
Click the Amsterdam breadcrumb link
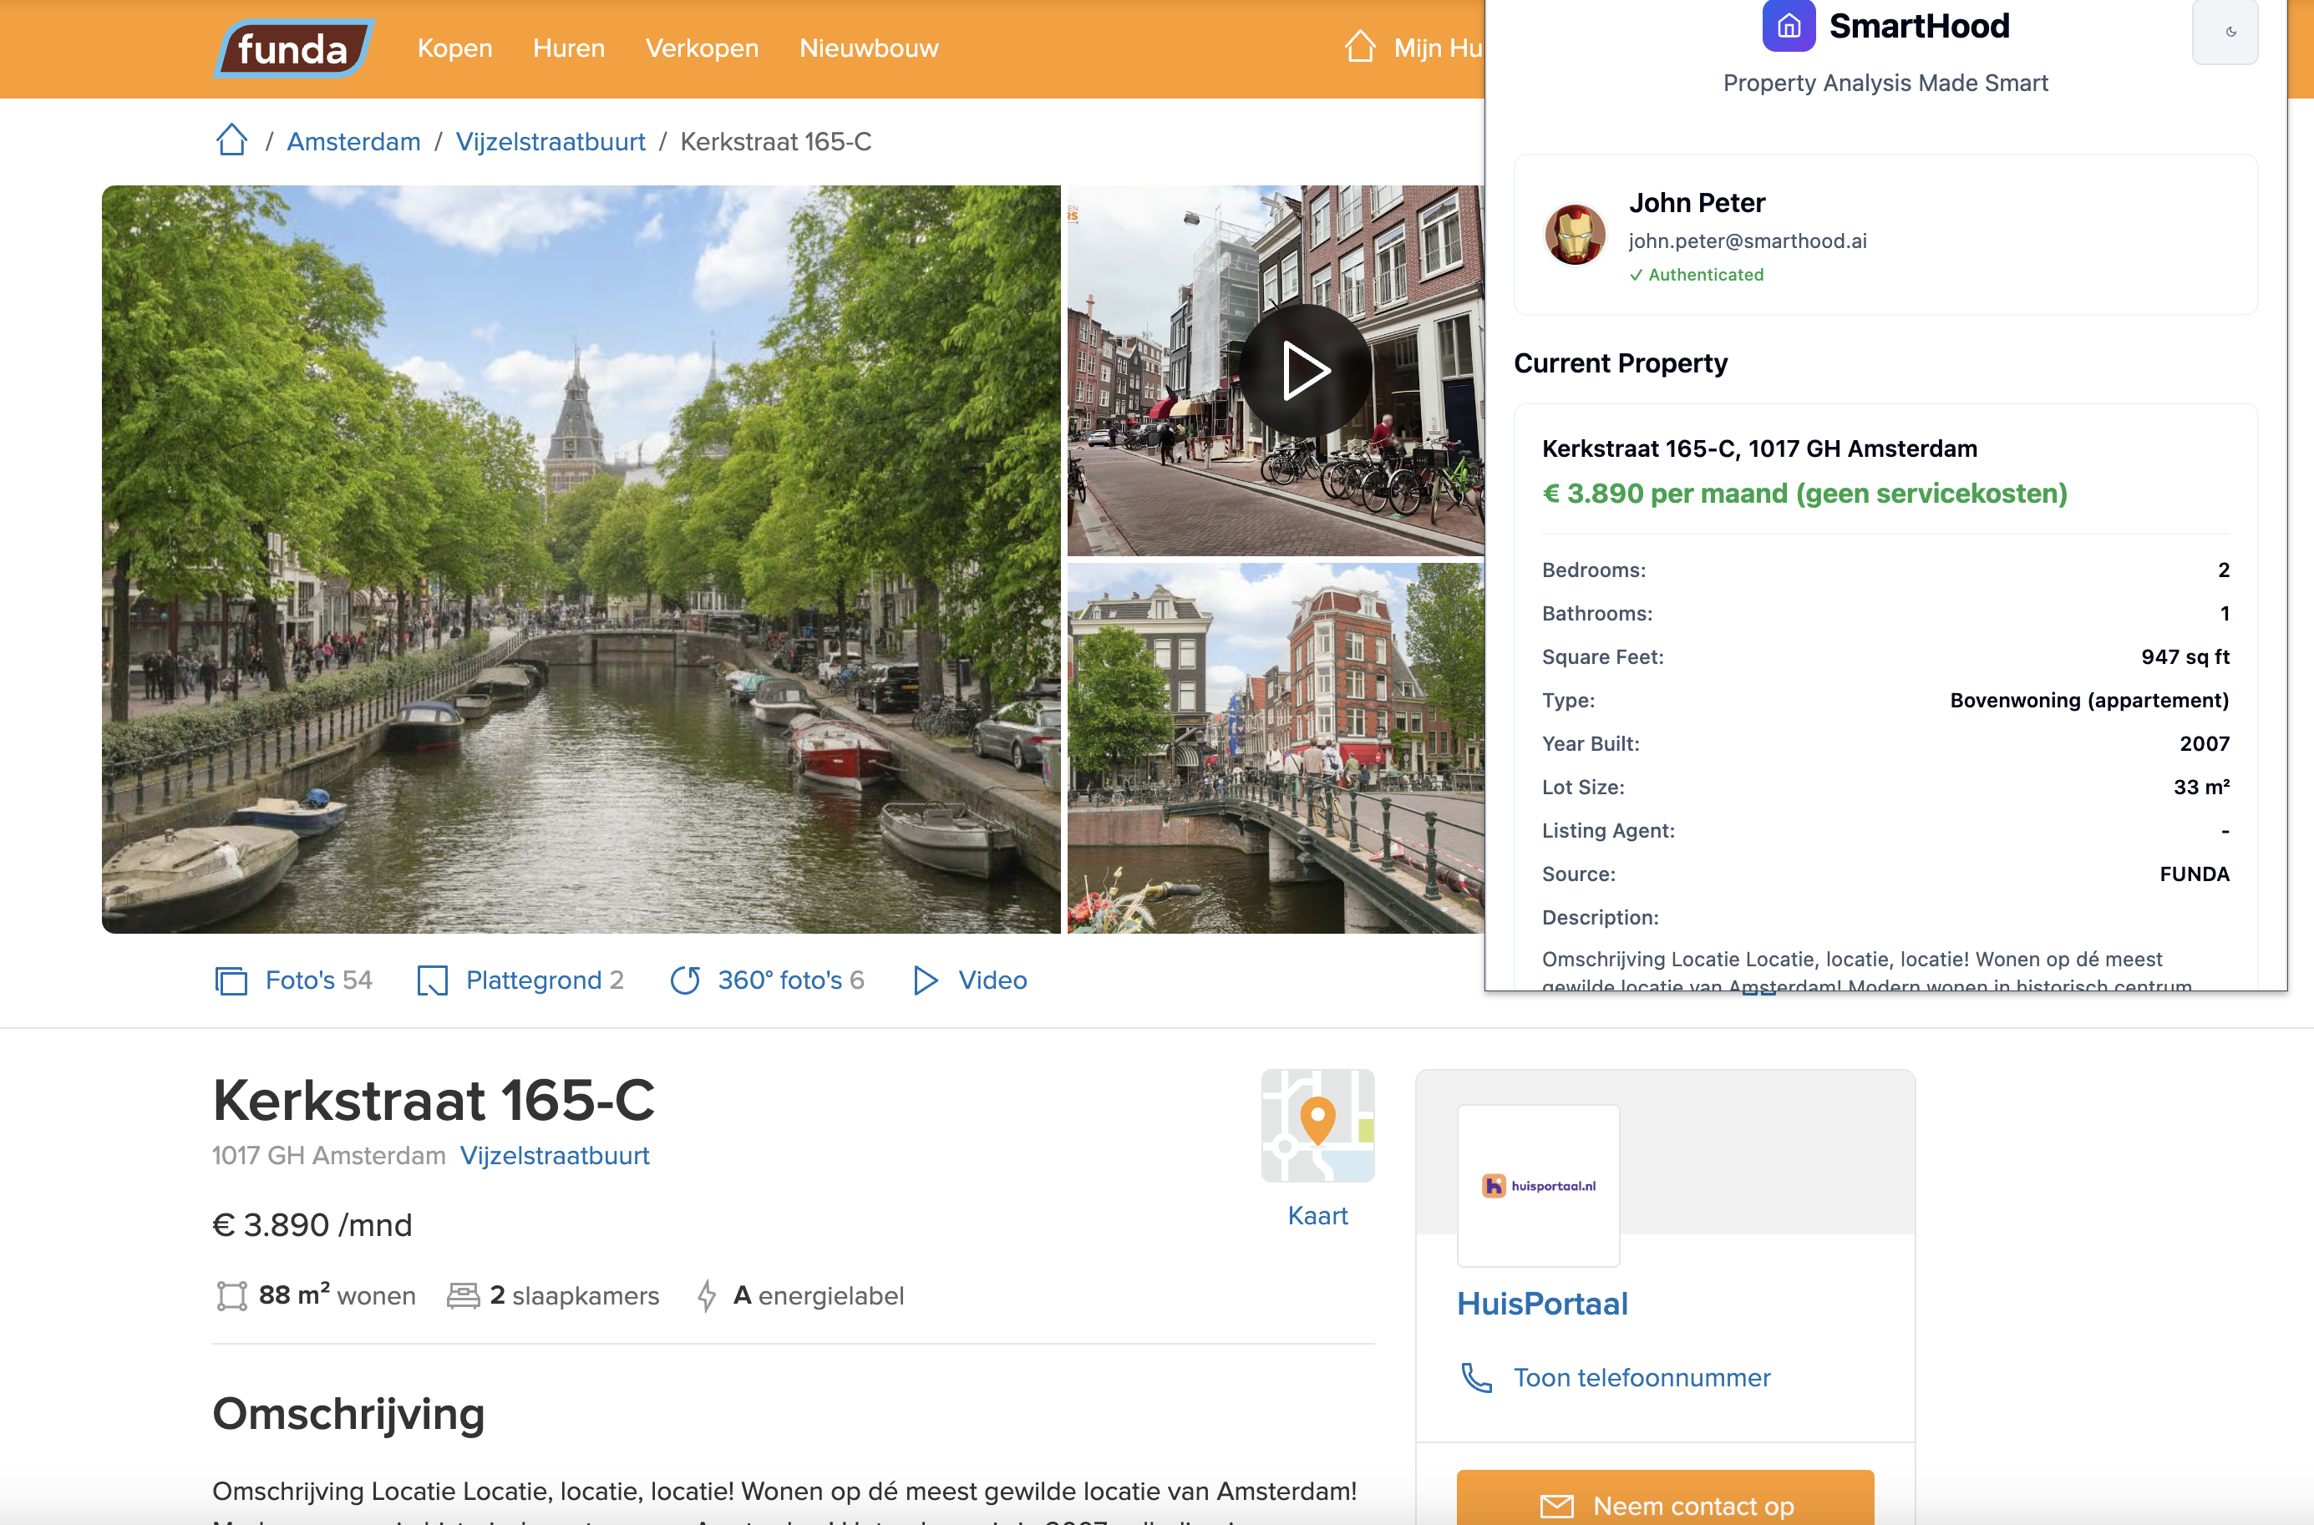tap(353, 141)
